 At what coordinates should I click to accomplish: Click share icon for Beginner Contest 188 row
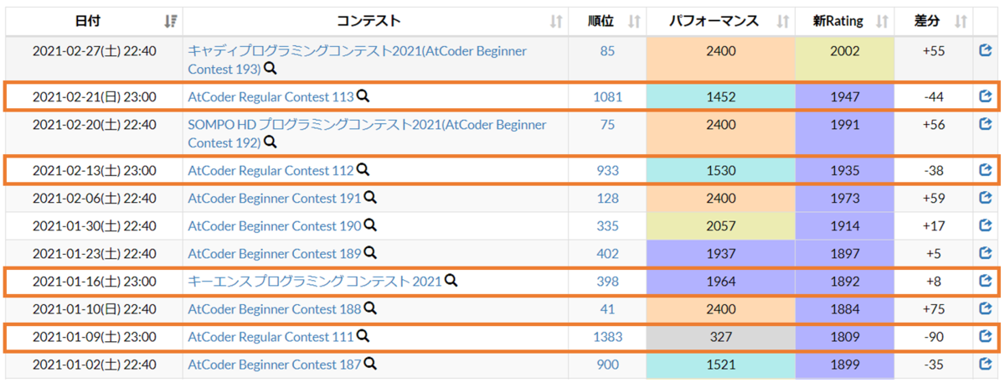coord(986,309)
